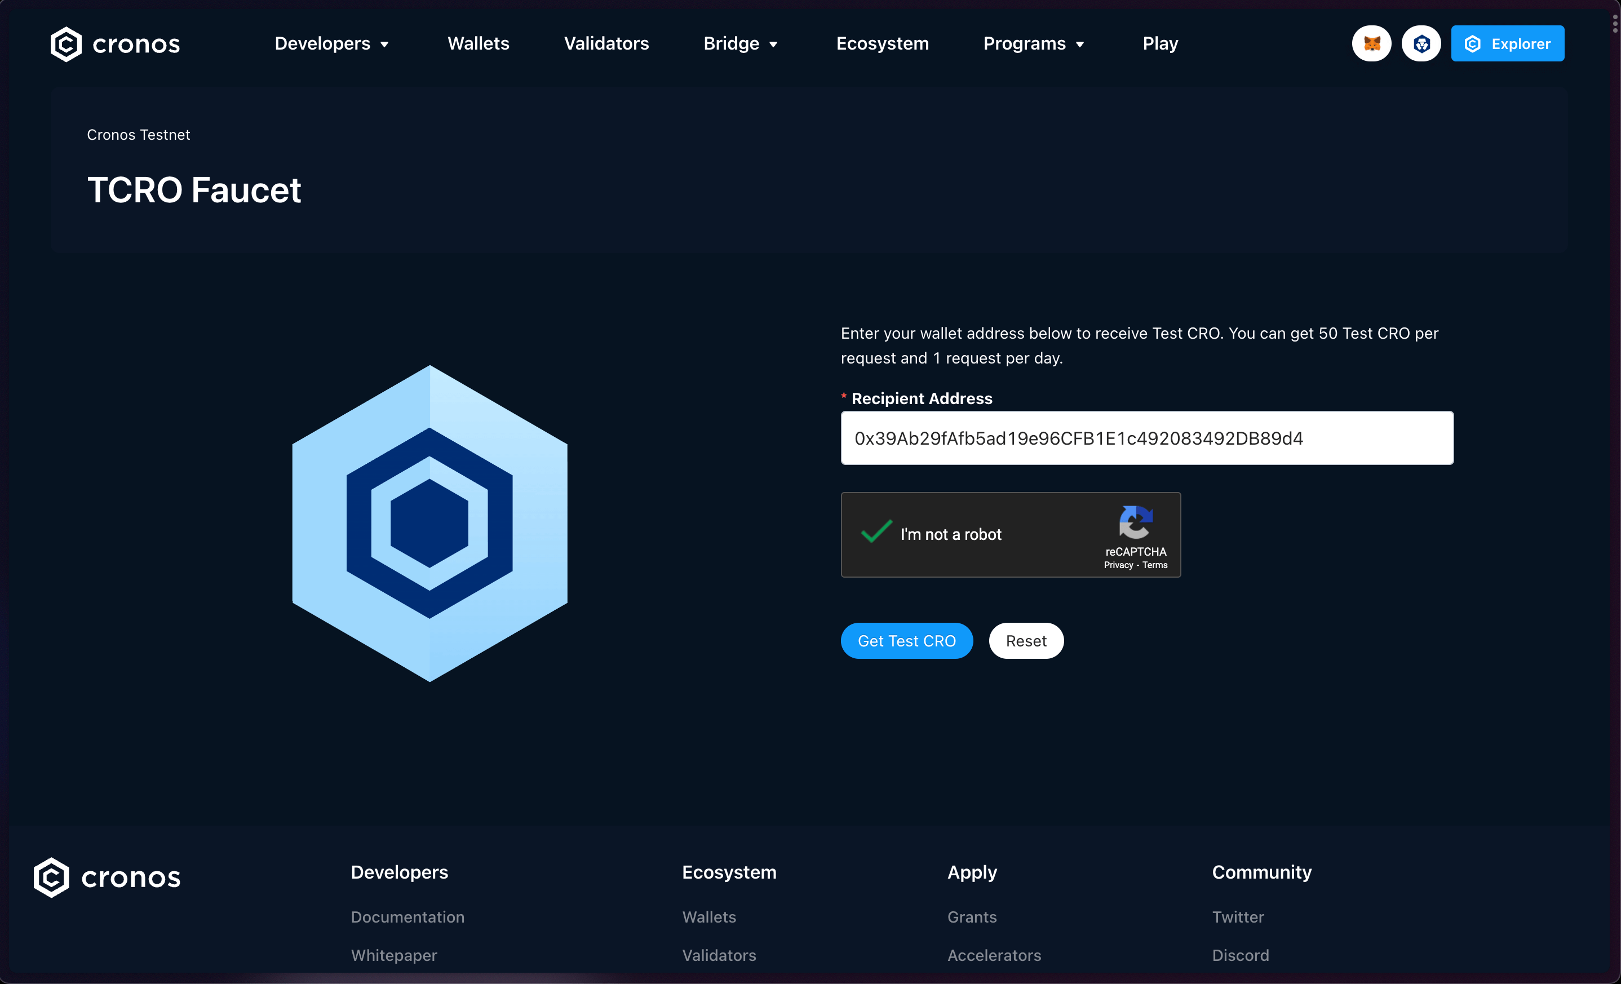Connect with the Crypto.com DeFi wallet icon
Screen dimensions: 1621x984
[x=1421, y=43]
